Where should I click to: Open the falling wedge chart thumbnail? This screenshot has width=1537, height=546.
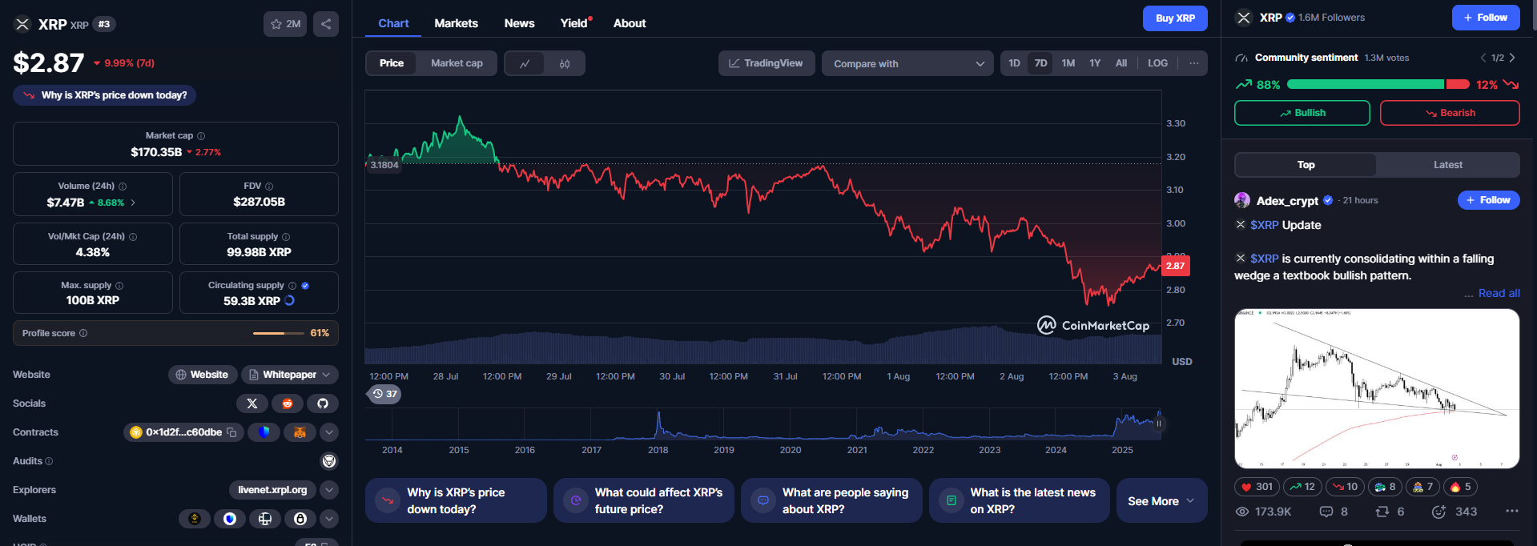pos(1377,389)
